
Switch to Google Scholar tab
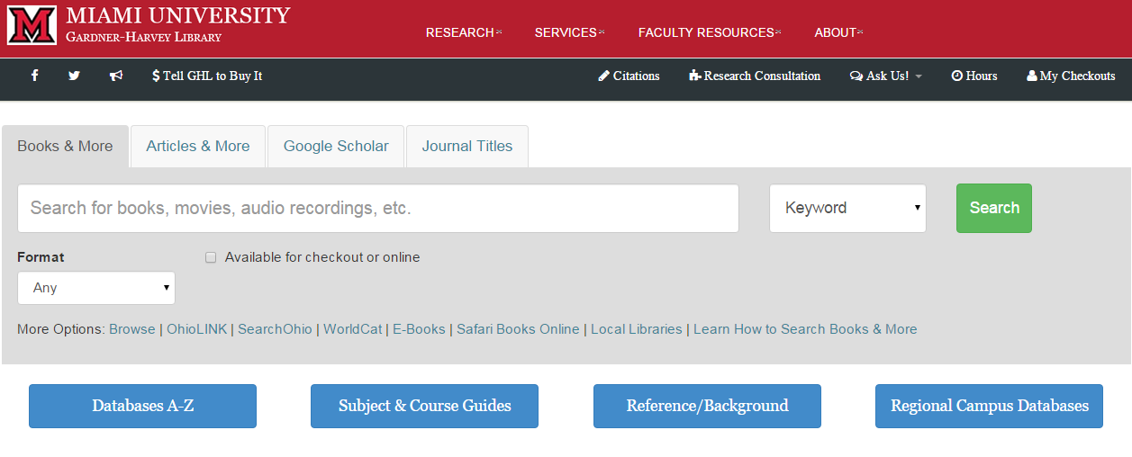click(336, 146)
